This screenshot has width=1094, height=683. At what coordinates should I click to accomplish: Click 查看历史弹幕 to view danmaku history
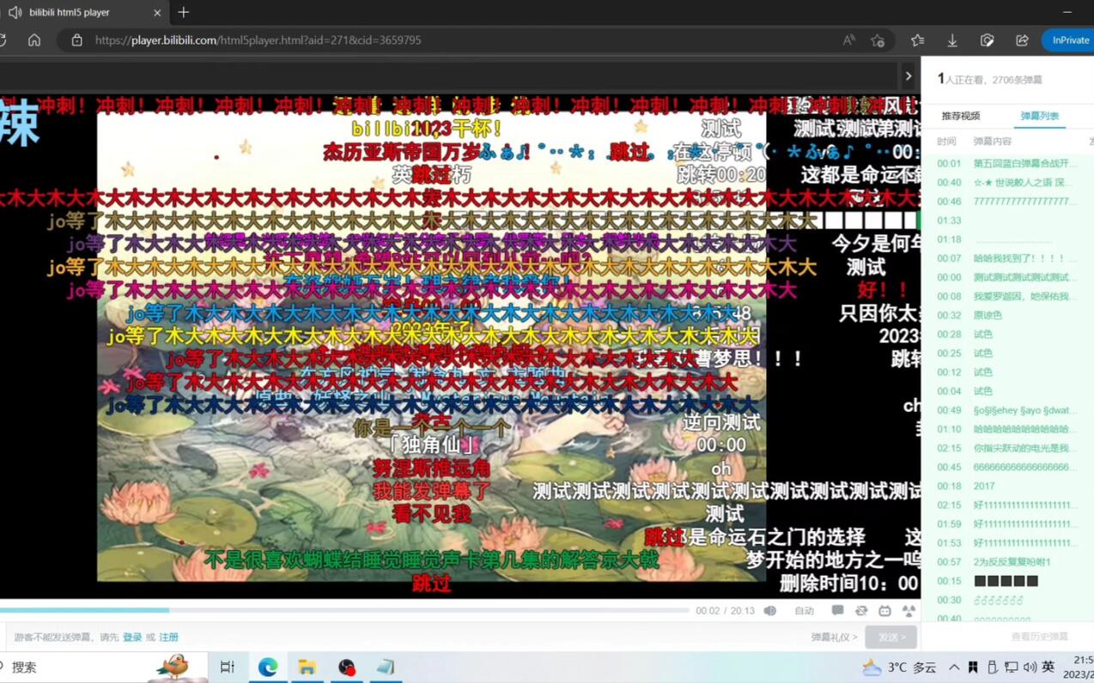1039,637
